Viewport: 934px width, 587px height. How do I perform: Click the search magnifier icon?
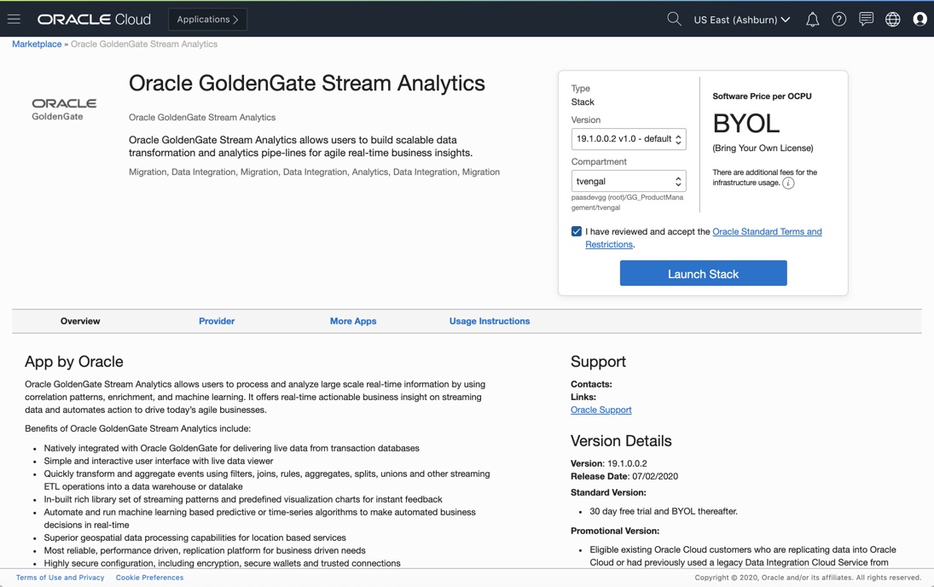(x=674, y=19)
